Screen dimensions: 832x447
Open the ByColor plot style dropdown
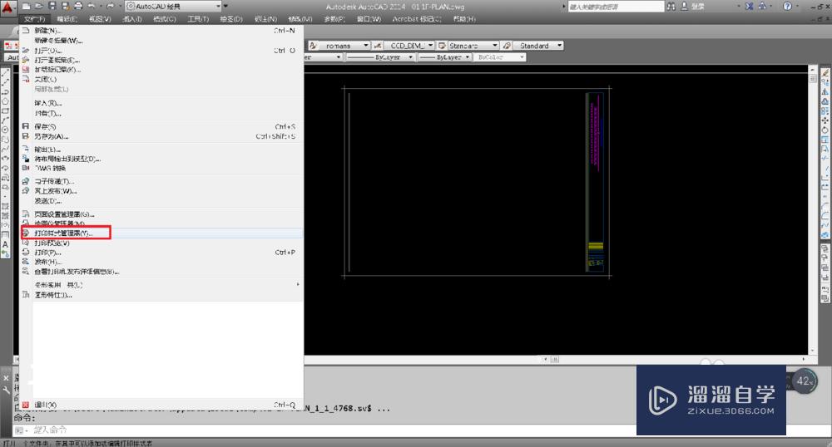500,57
